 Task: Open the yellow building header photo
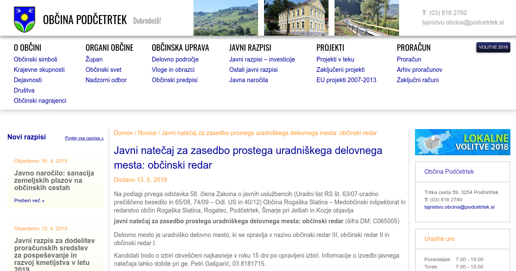pyautogui.click(x=296, y=18)
